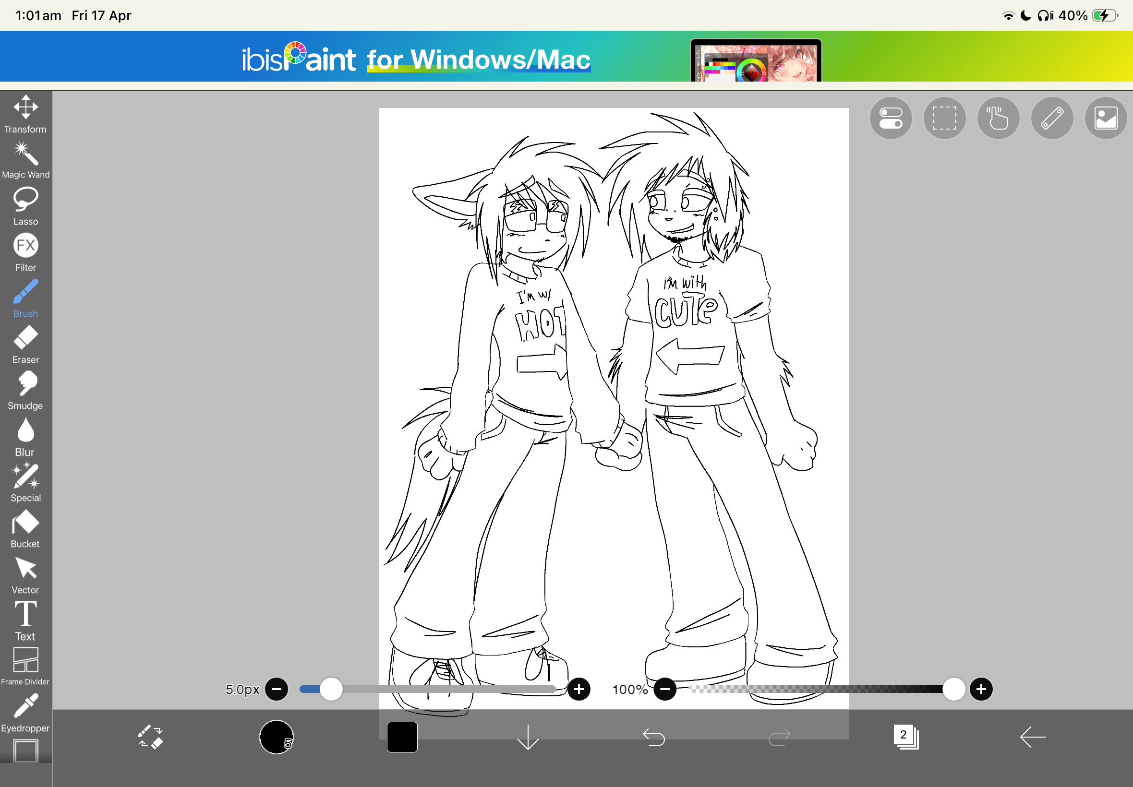Increase brush thickness with plus button
1133x787 pixels.
(579, 689)
